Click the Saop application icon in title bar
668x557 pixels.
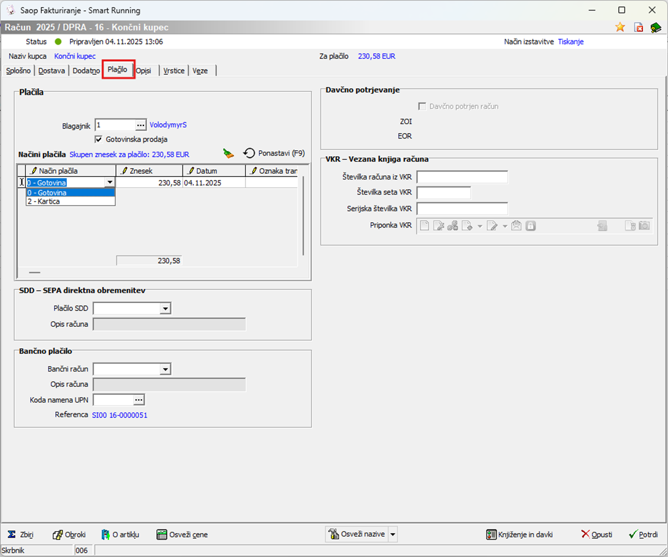click(10, 10)
